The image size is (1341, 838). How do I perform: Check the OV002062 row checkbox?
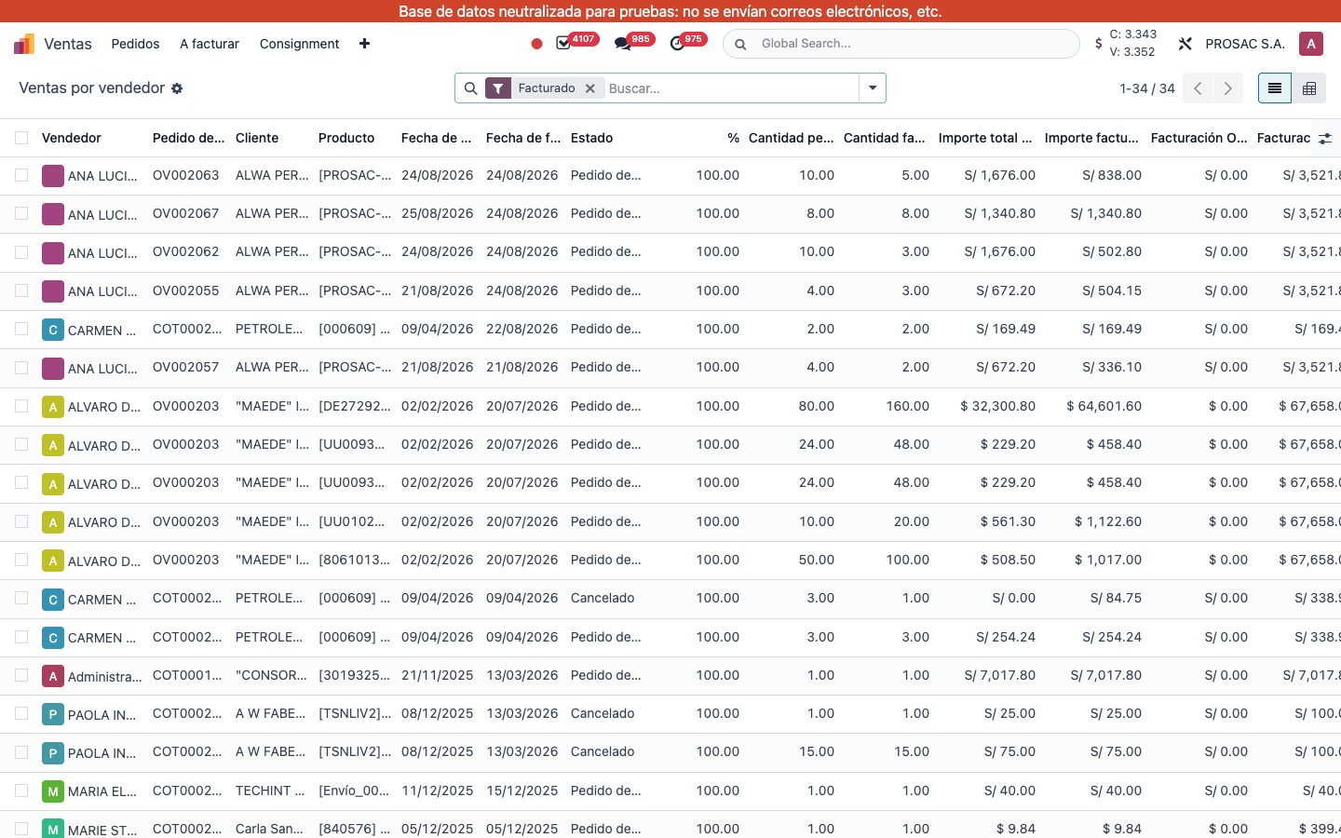21,252
